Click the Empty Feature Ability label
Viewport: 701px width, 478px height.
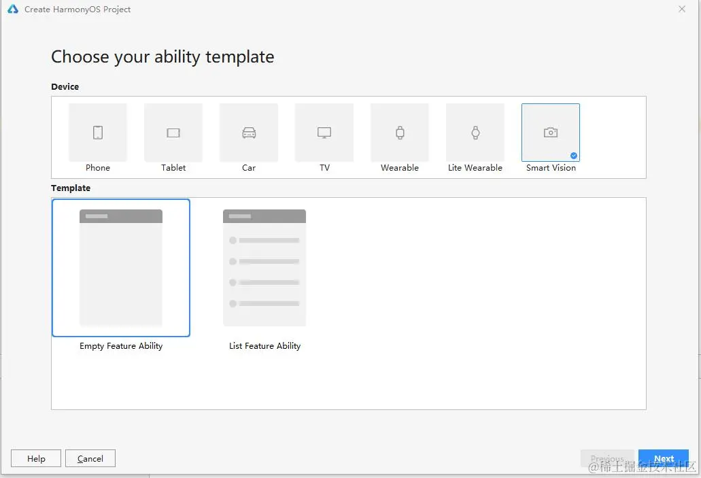tap(121, 346)
